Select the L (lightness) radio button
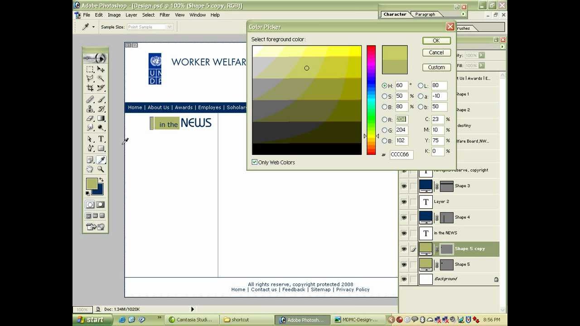Image resolution: width=580 pixels, height=326 pixels. point(420,86)
